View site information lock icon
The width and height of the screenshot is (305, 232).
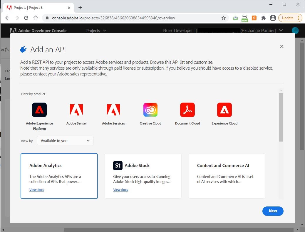[47, 18]
